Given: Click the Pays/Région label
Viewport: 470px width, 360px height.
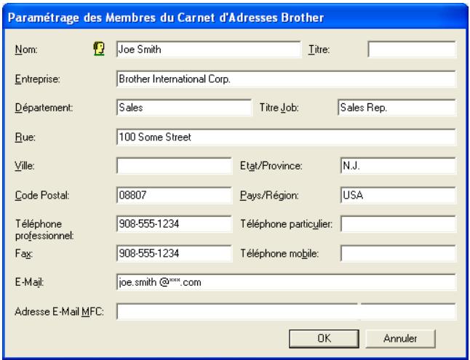Looking at the screenshot, I should [269, 195].
